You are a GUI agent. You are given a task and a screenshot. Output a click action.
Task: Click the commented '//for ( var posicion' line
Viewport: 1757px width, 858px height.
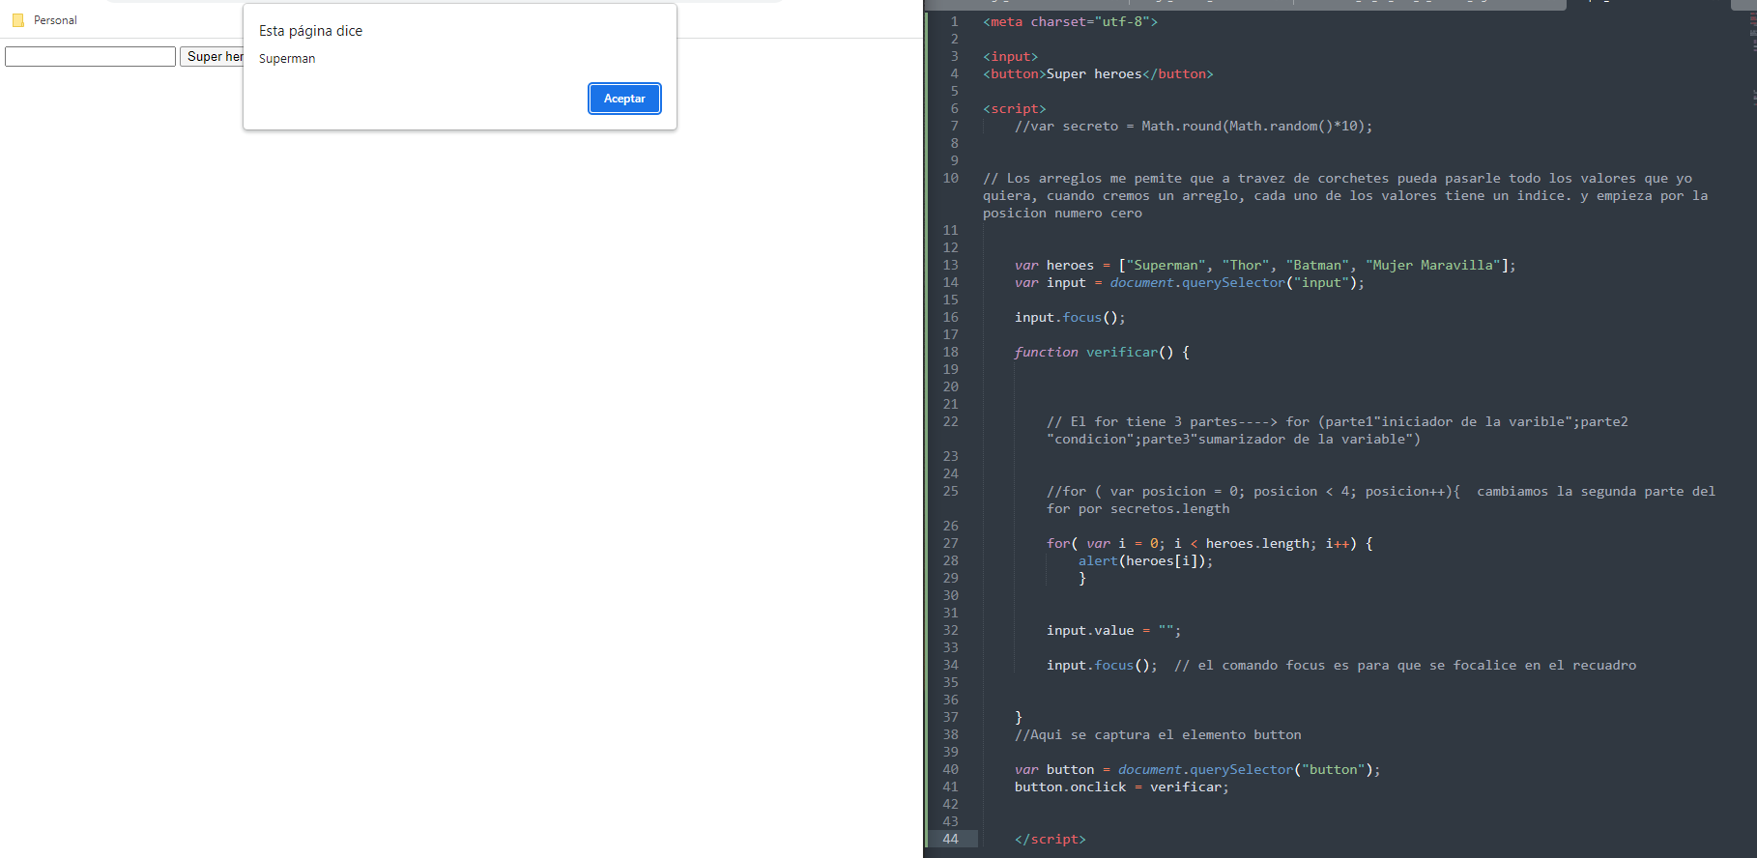pos(1381,500)
